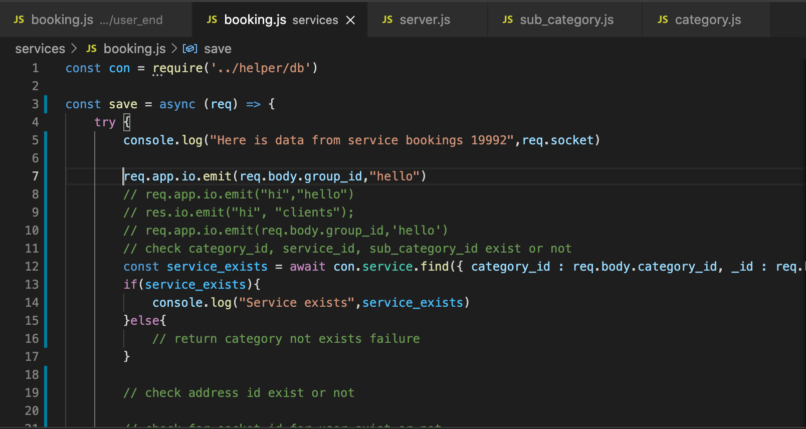The height and width of the screenshot is (429, 806).
Task: Click the save symbol icon in breadcrumb
Action: (x=189, y=49)
